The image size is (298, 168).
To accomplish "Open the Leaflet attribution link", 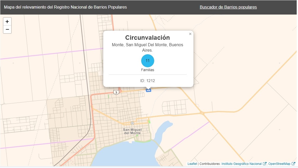I will pyautogui.click(x=192, y=164).
